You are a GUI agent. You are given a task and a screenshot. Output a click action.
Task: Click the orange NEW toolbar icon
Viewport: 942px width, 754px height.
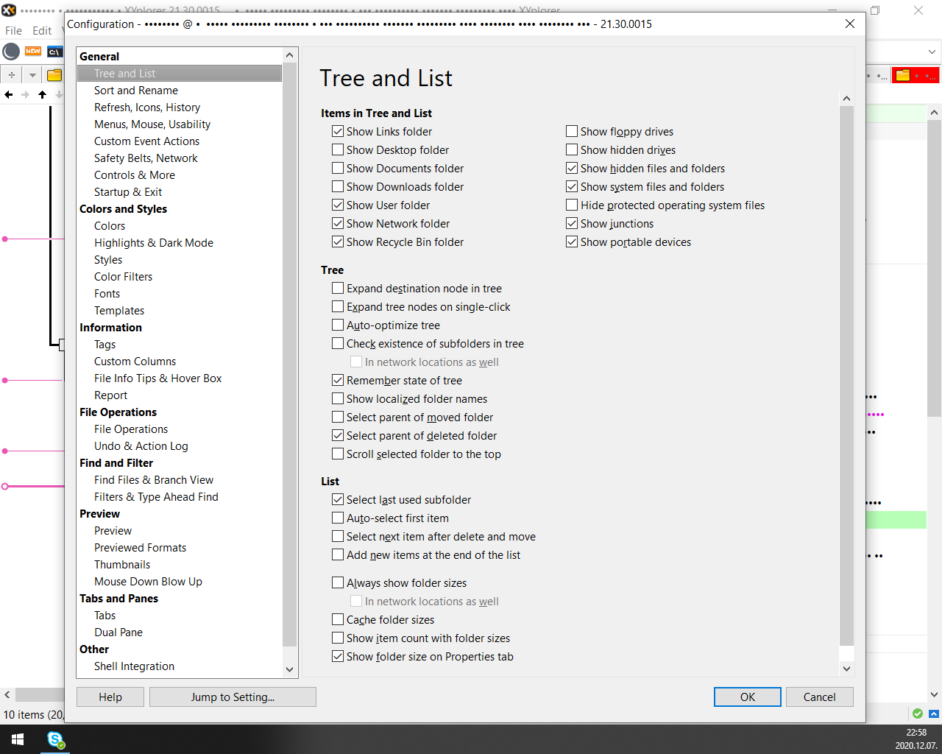(33, 52)
